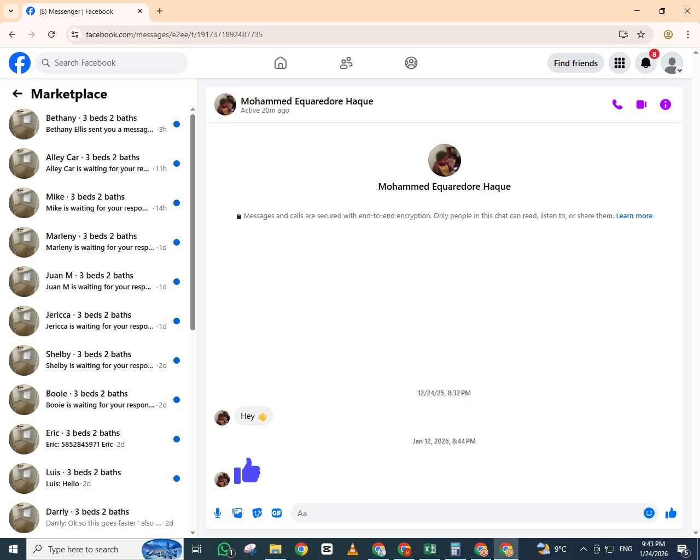This screenshot has height=560, width=700.
Task: Open a new browser tab
Action: coord(160,11)
